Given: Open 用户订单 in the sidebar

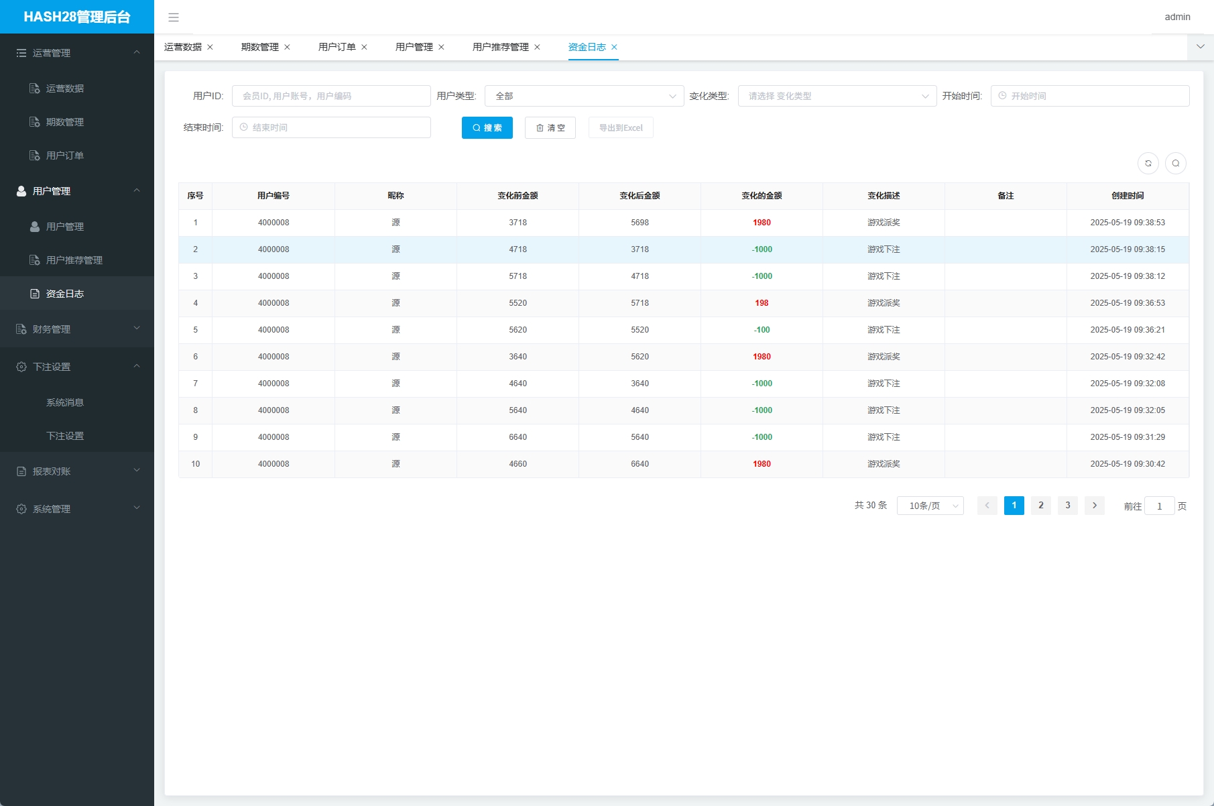Looking at the screenshot, I should 65,156.
